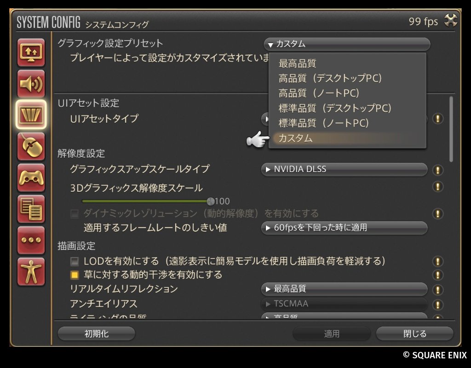Click the 3D graphics resolution scale slider

147,201
